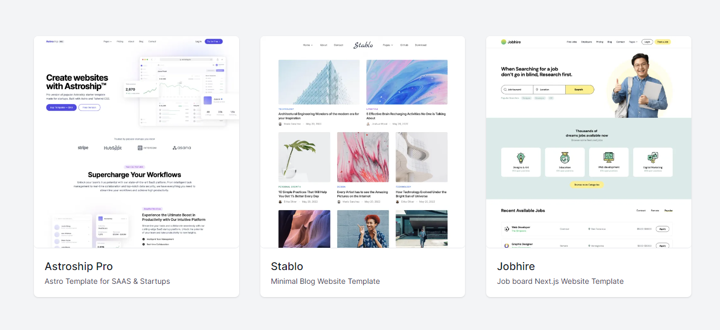Select About in Astroship preview nav
Screen dimensions: 720x330
[x=131, y=41]
